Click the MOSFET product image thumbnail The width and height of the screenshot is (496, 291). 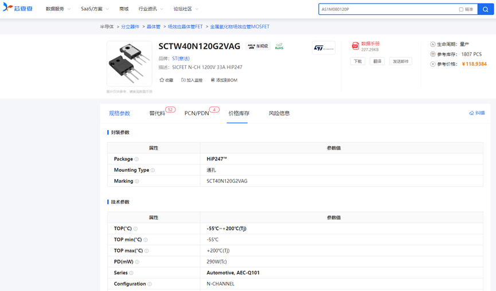[130, 64]
